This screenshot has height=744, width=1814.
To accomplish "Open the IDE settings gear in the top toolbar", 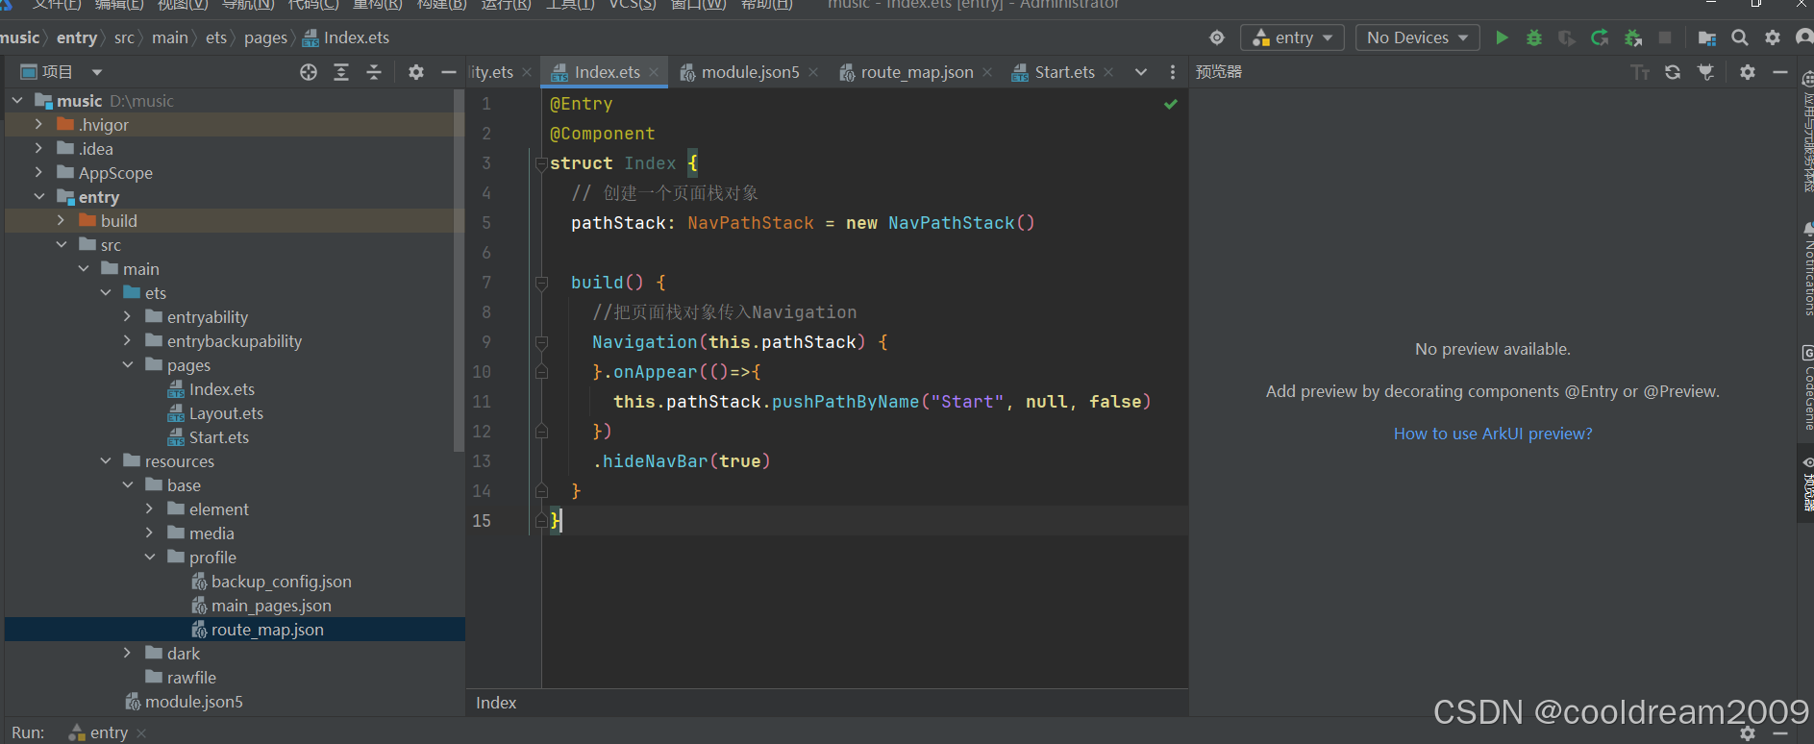I will [1773, 37].
